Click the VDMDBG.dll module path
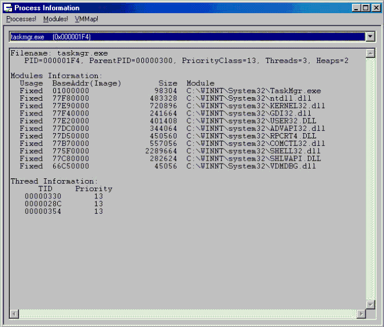The image size is (384, 327). coord(251,166)
